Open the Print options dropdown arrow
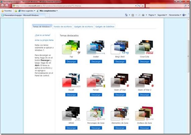Screen dimensions: 191x135 146,15
